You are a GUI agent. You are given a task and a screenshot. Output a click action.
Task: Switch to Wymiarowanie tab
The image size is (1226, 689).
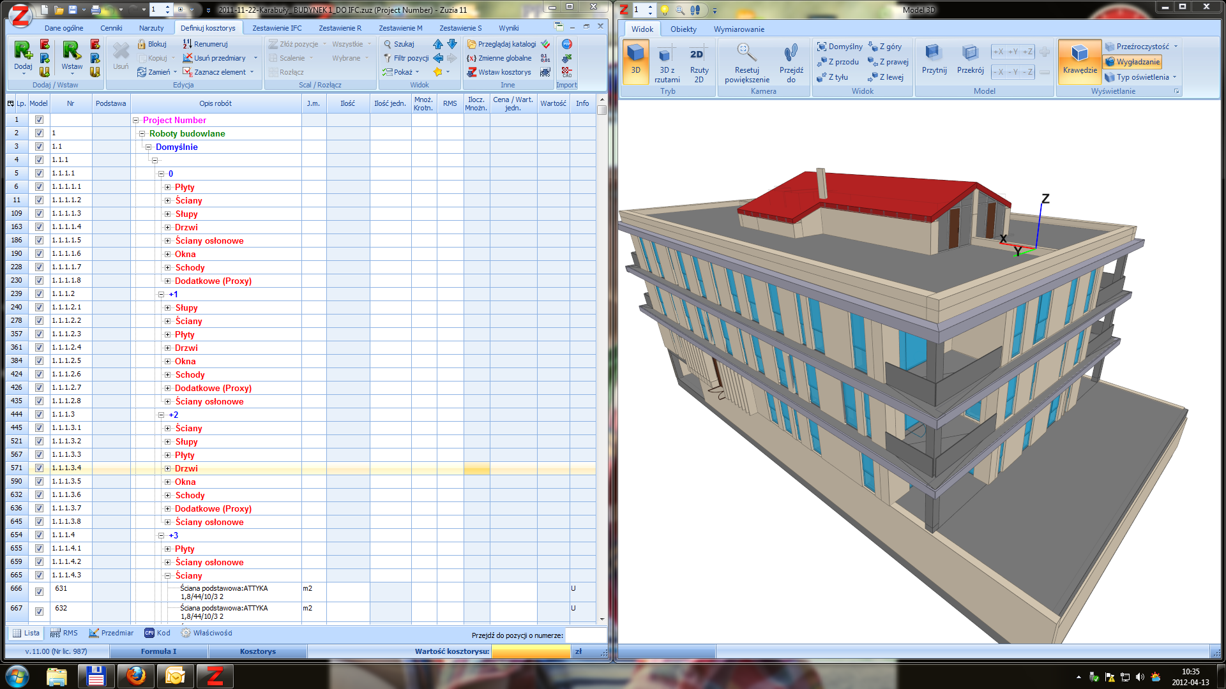739,29
